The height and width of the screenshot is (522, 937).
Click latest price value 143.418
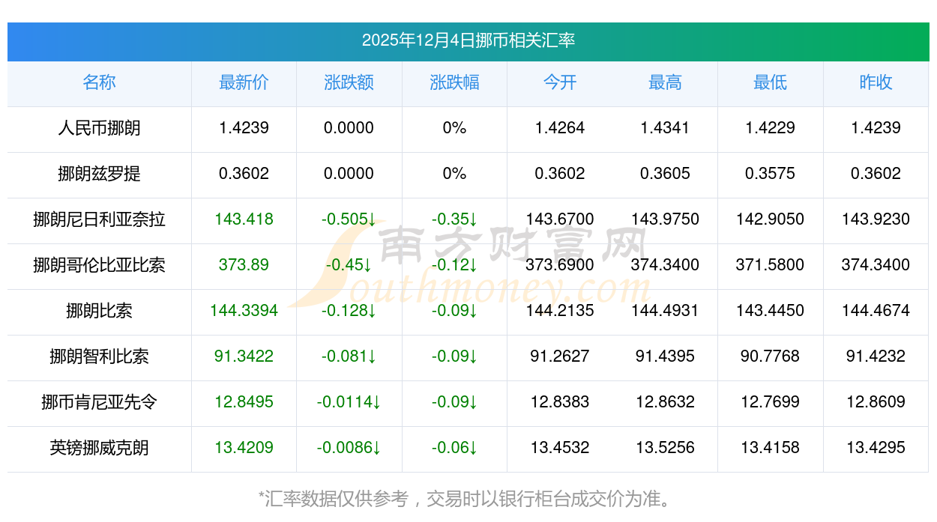[244, 219]
